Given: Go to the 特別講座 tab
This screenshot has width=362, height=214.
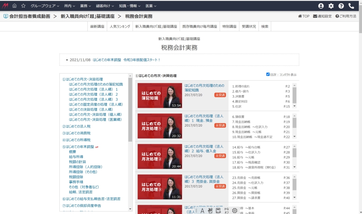Looking at the screenshot, I should pos(229,26).
